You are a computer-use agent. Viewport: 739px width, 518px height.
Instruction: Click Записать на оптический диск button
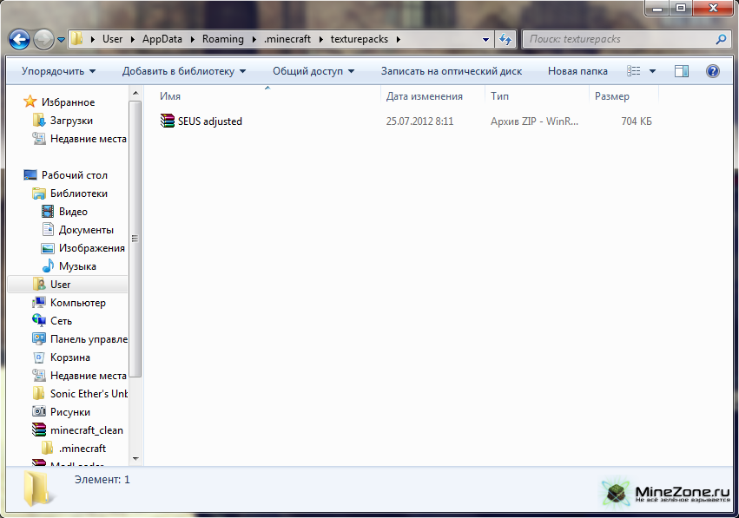pos(451,71)
